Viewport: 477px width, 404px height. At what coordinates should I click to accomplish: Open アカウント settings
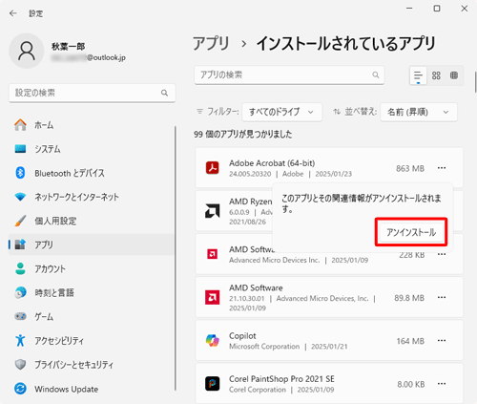[92, 268]
